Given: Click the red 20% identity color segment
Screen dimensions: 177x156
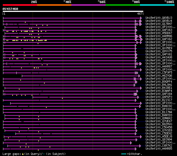Looking at the screenshot, I should [20, 5].
